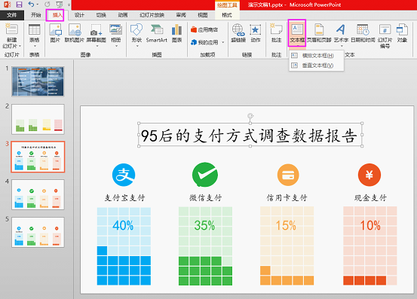The image size is (417, 299).
Task: Switch to the Review (审阅) tab
Action: [x=181, y=15]
